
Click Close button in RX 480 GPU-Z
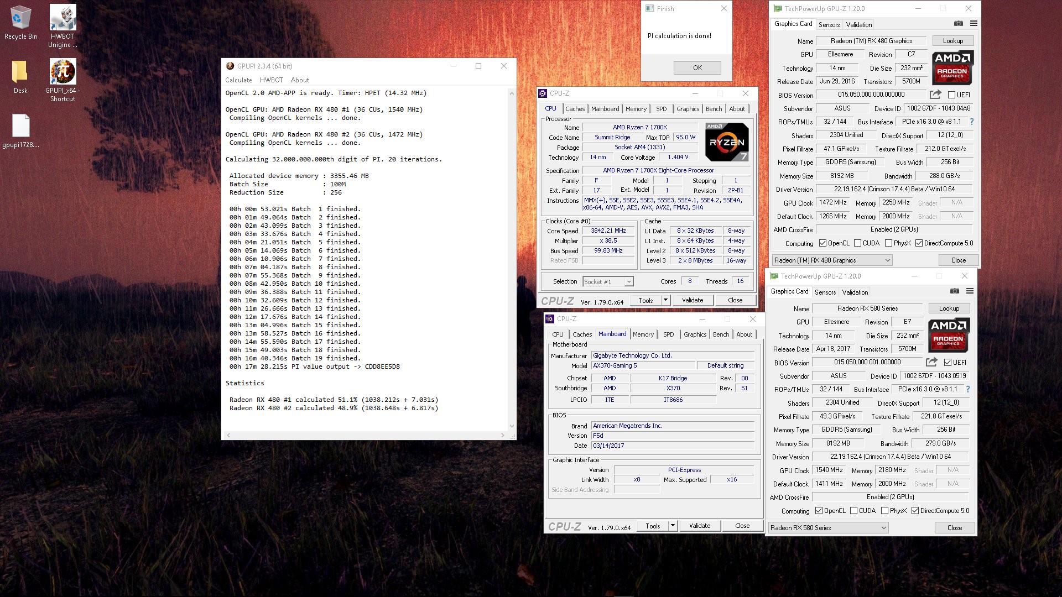pos(958,260)
